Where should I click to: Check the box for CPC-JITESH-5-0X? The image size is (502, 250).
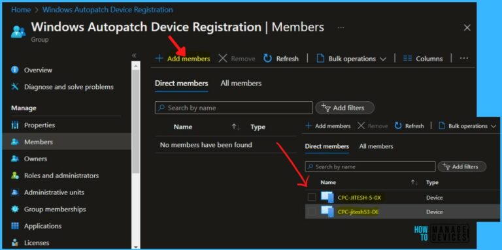(x=312, y=198)
